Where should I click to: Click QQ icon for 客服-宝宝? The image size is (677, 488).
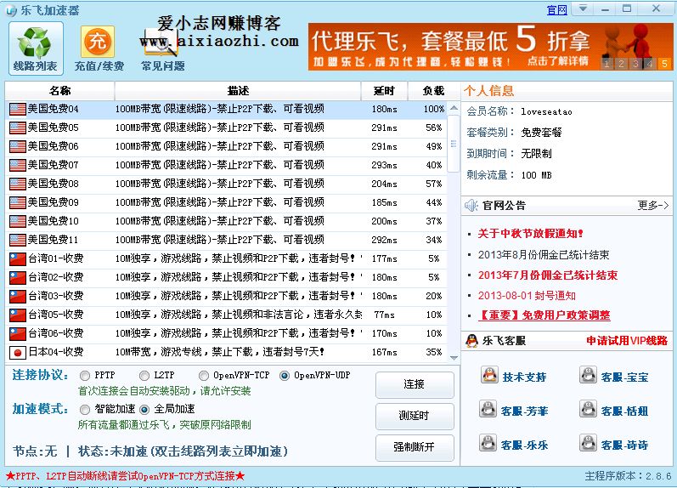click(x=588, y=375)
